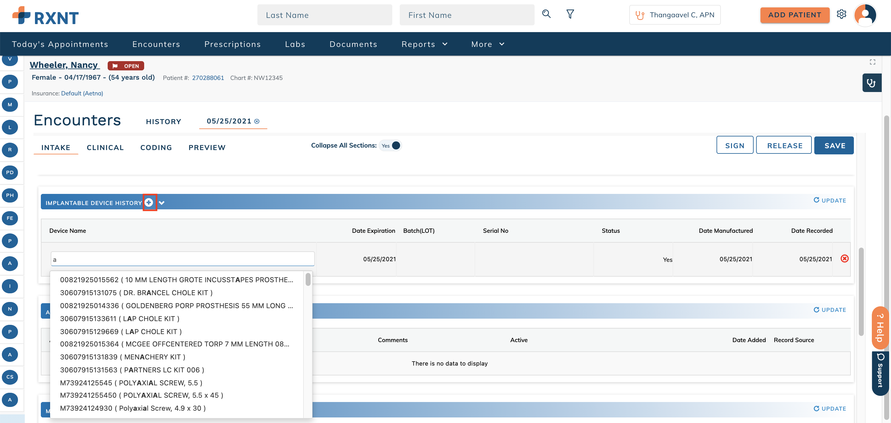891x423 pixels.
Task: Open Today's Appointments menu
Action: (x=60, y=44)
